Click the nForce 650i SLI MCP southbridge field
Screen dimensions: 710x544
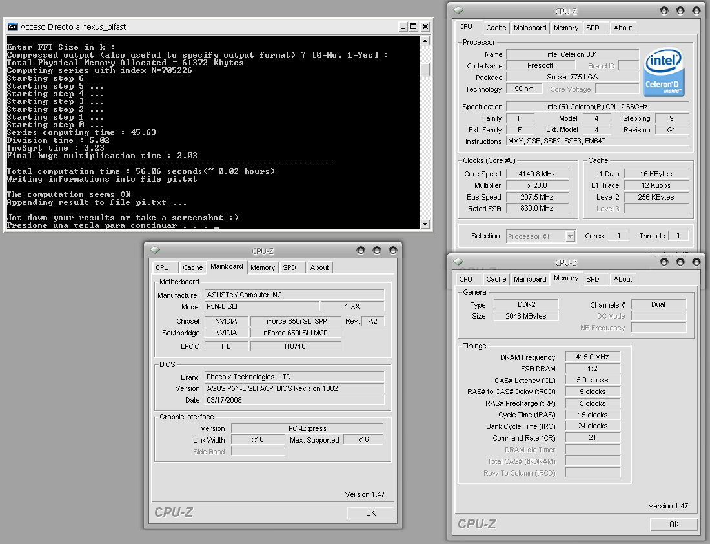coord(295,333)
